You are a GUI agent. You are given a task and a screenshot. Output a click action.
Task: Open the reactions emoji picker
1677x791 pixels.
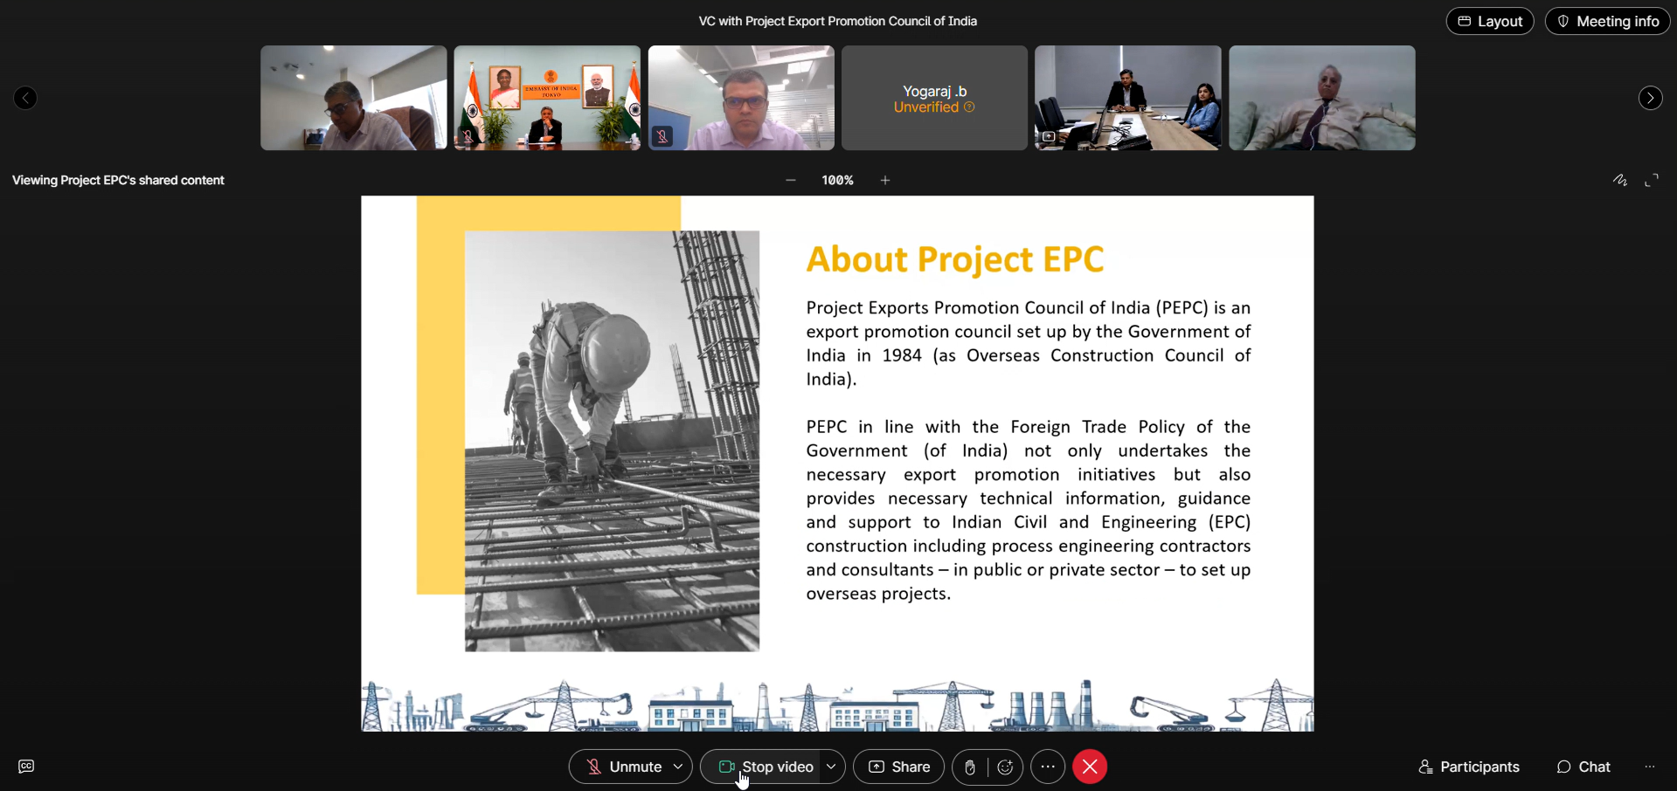(x=1005, y=767)
